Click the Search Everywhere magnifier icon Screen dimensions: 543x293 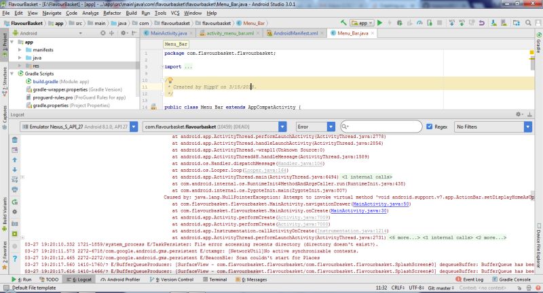point(528,23)
